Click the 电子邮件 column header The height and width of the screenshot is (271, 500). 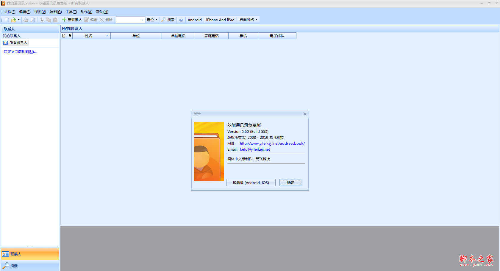tap(277, 36)
